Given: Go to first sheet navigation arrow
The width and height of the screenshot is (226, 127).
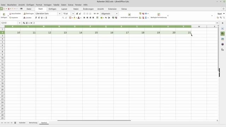Looking at the screenshot, I should 2,123.
